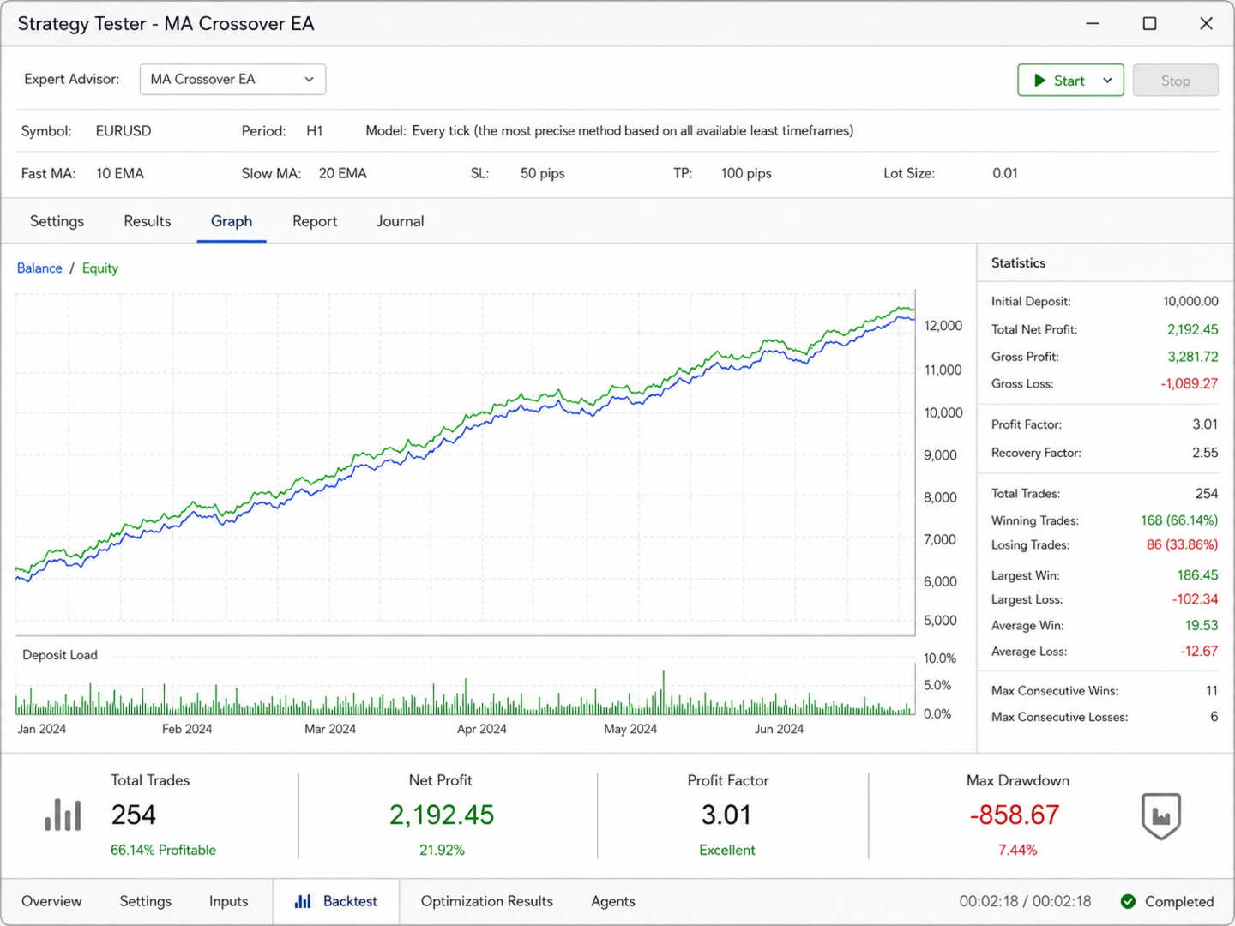Maximize the Strategy Tester window

pos(1149,24)
